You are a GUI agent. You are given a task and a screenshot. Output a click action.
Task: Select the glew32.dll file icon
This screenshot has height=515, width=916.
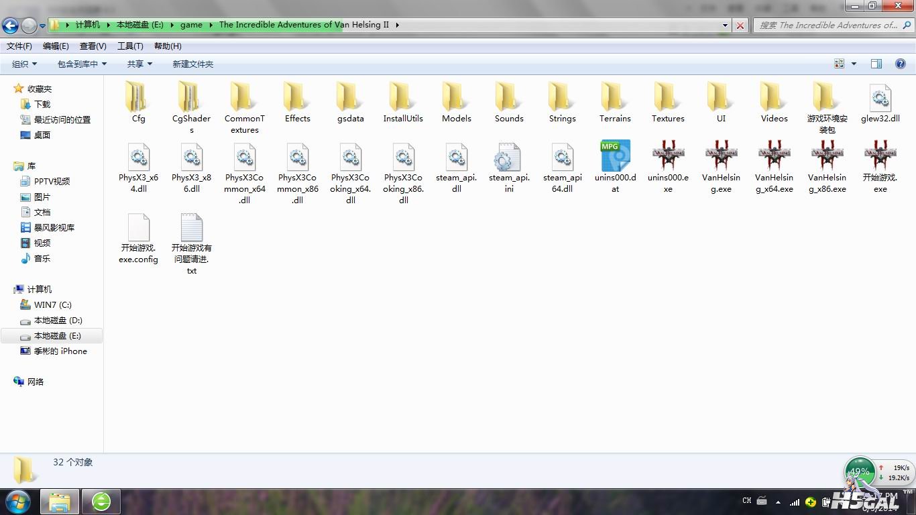[x=880, y=99]
